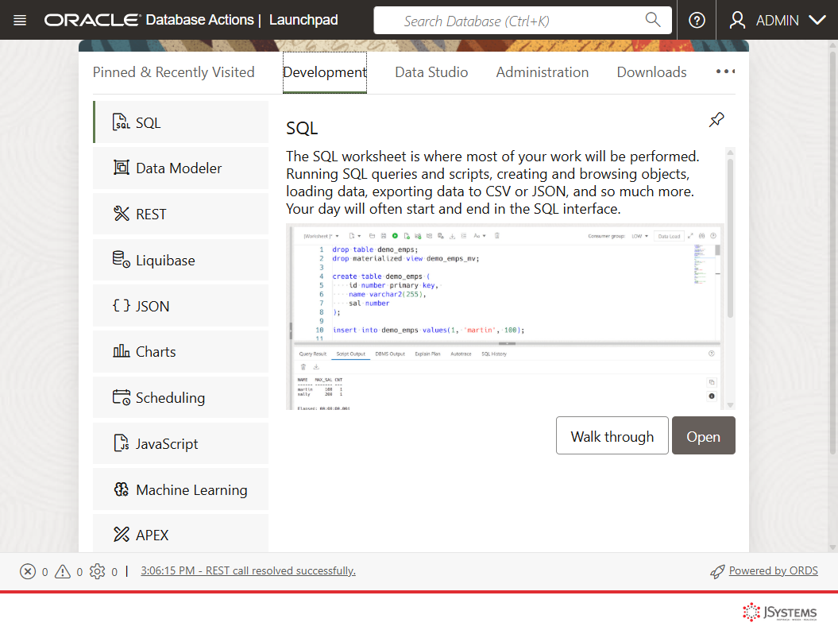Select the JSON braces icon
Viewport: 838px width, 634px height.
point(122,305)
